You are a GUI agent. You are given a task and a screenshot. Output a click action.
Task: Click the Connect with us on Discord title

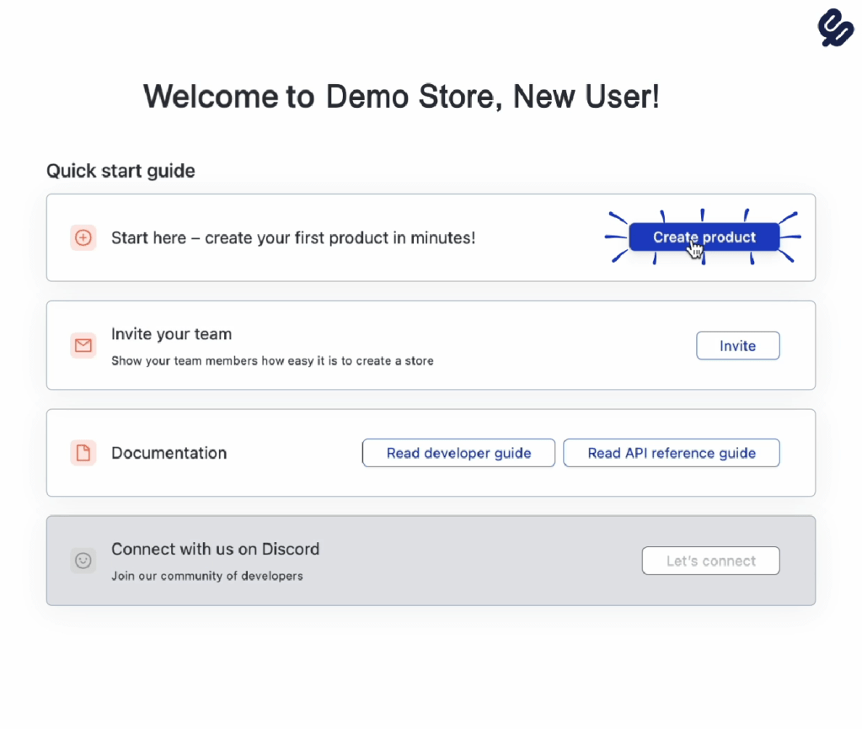point(215,549)
